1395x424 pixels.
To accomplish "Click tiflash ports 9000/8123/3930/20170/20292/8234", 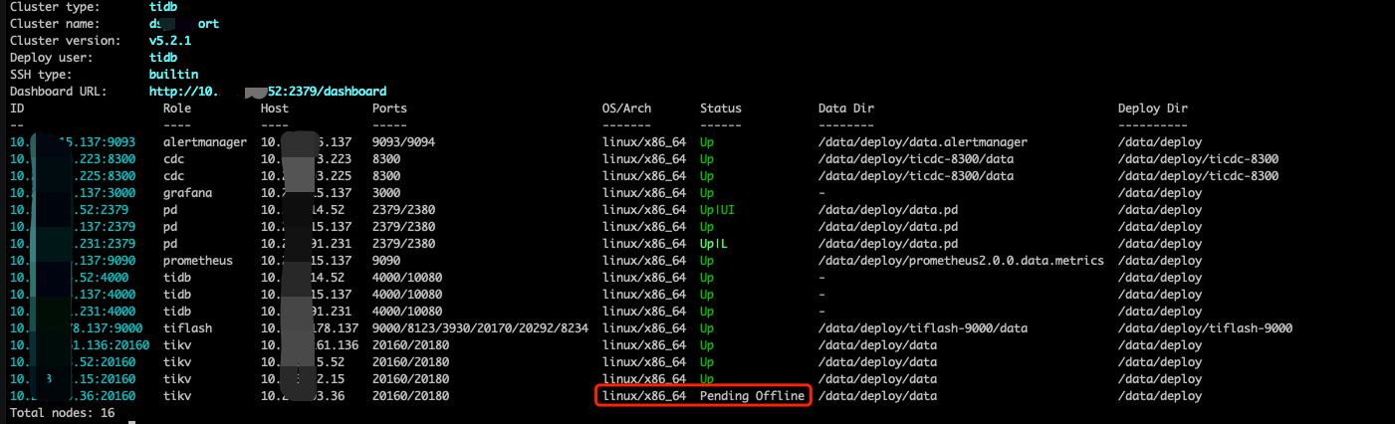I will pyautogui.click(x=481, y=327).
